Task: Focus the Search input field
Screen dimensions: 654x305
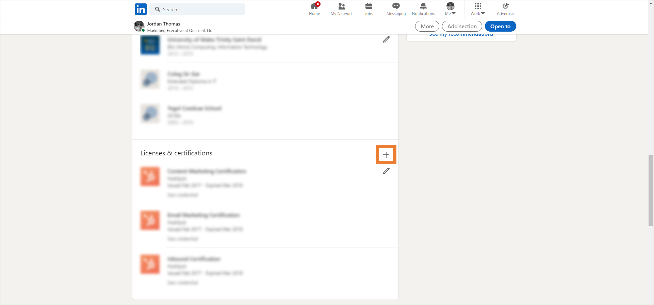Action: [197, 9]
